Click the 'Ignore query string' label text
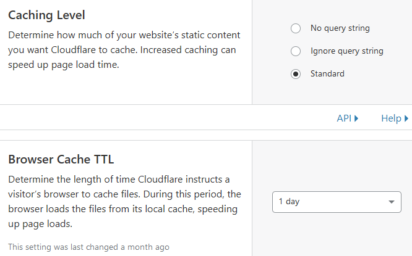Viewport: 412px width, 256px height. pyautogui.click(x=346, y=51)
